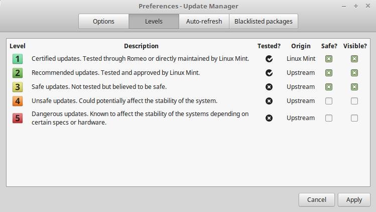Click the Apply button
This screenshot has height=212, width=376.
coord(354,200)
